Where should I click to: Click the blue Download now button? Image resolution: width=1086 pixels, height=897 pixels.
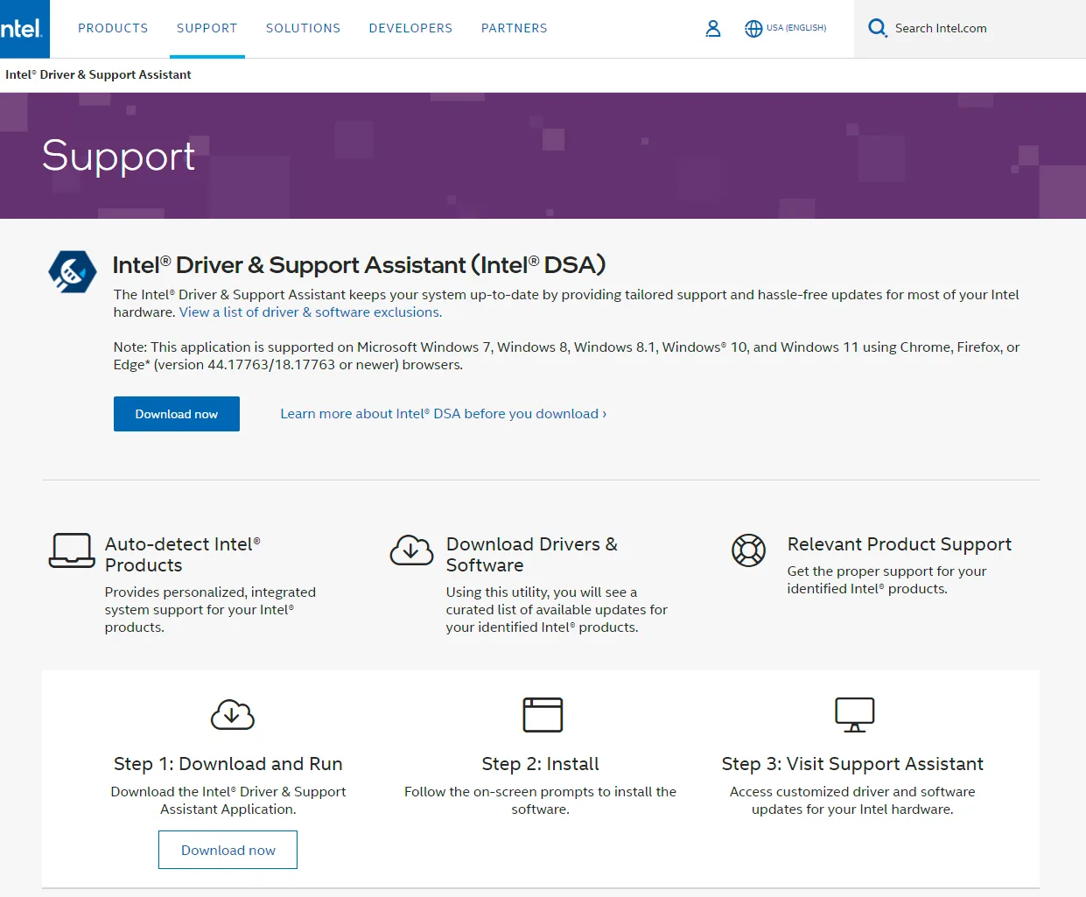177,414
